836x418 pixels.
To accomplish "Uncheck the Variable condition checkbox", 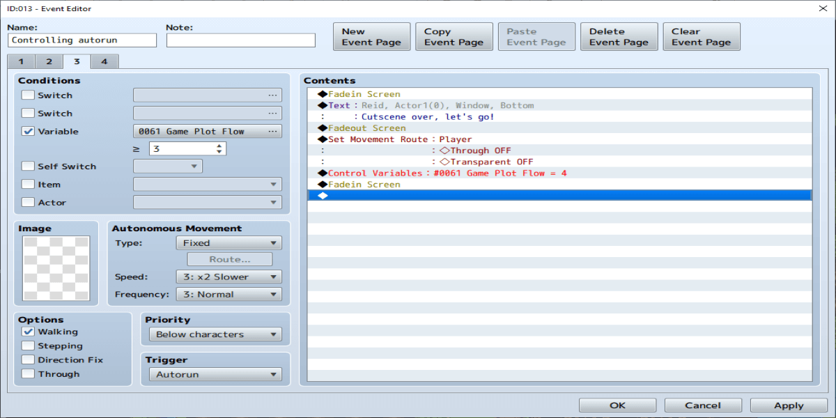I will [x=28, y=132].
